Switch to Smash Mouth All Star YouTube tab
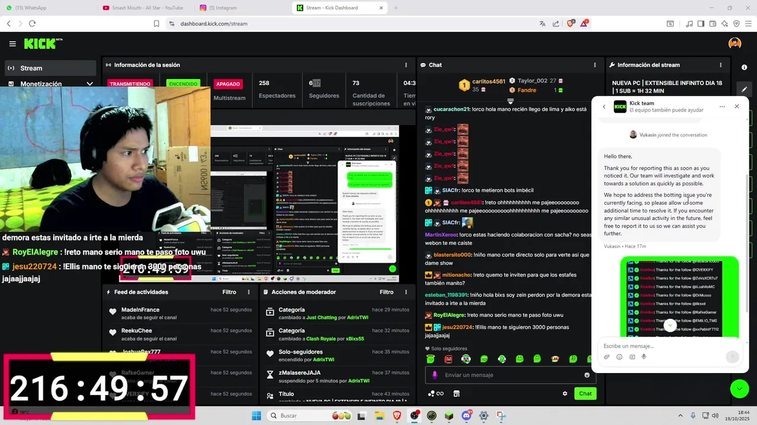Viewport: 757px width, 425px height. 145,8
